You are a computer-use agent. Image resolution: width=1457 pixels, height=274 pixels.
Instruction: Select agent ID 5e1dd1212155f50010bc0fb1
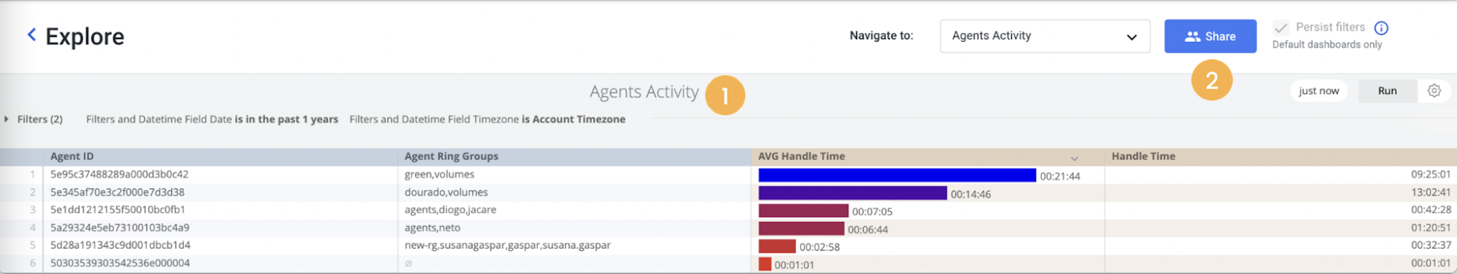point(118,210)
